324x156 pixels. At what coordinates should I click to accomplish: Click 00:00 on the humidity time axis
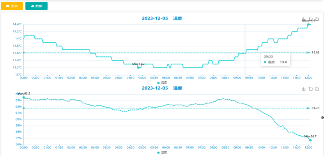23,147
